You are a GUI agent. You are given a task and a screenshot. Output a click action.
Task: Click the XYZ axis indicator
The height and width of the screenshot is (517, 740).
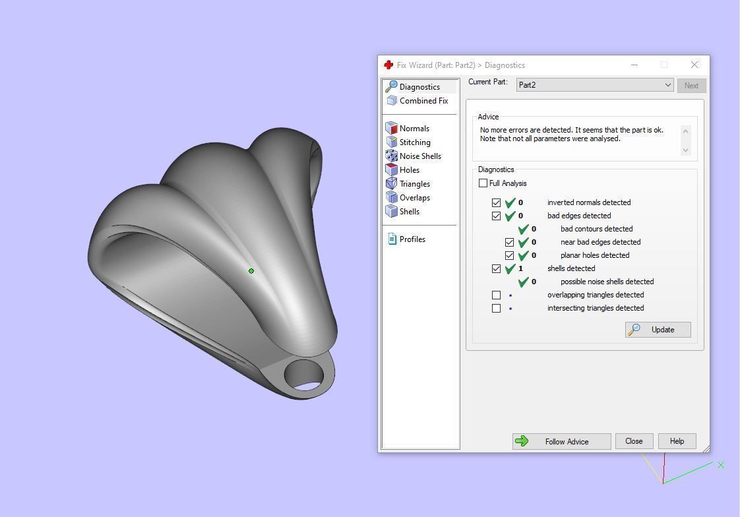pyautogui.click(x=682, y=468)
